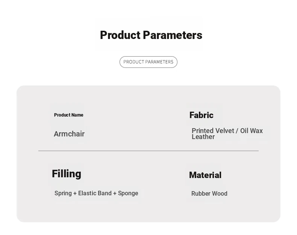
Task: Click "Elastic Band" in the filling value
Action: (x=95, y=193)
